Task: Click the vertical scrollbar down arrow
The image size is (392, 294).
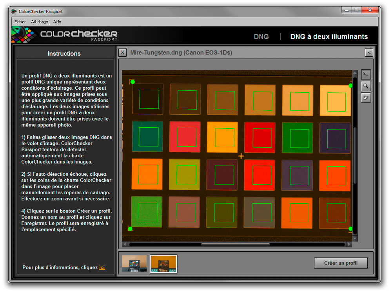Action: [x=355, y=238]
